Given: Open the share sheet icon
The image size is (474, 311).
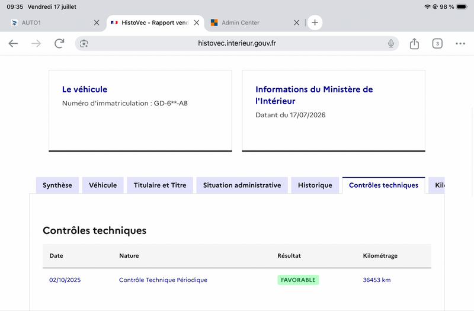Looking at the screenshot, I should coord(414,43).
